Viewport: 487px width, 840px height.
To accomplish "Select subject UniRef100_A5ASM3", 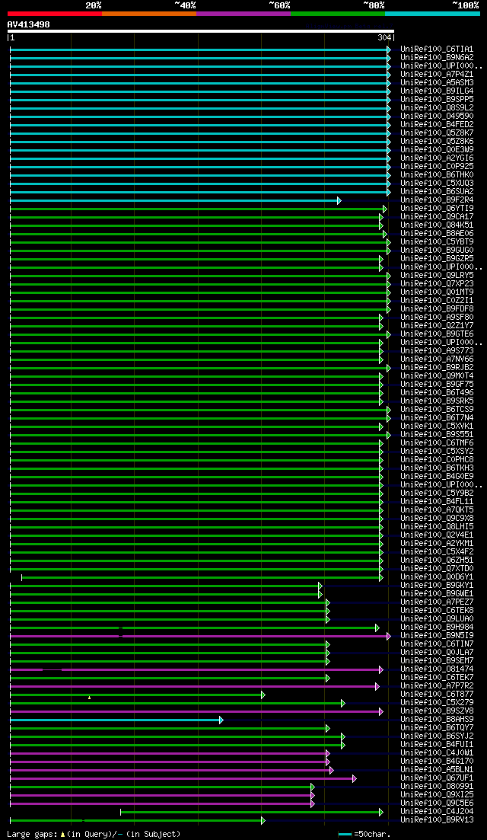I will pos(437,82).
